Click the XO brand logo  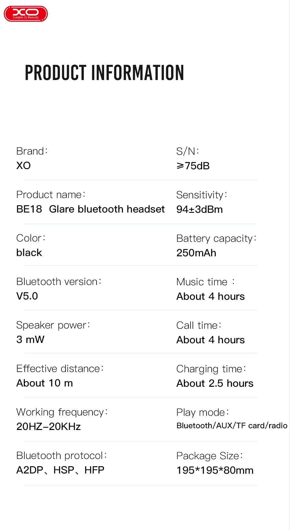[26, 14]
